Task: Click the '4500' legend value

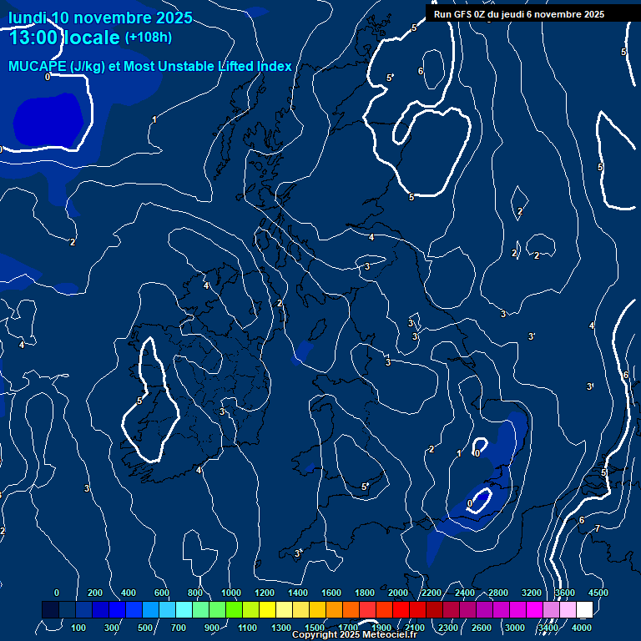Action: click(598, 593)
